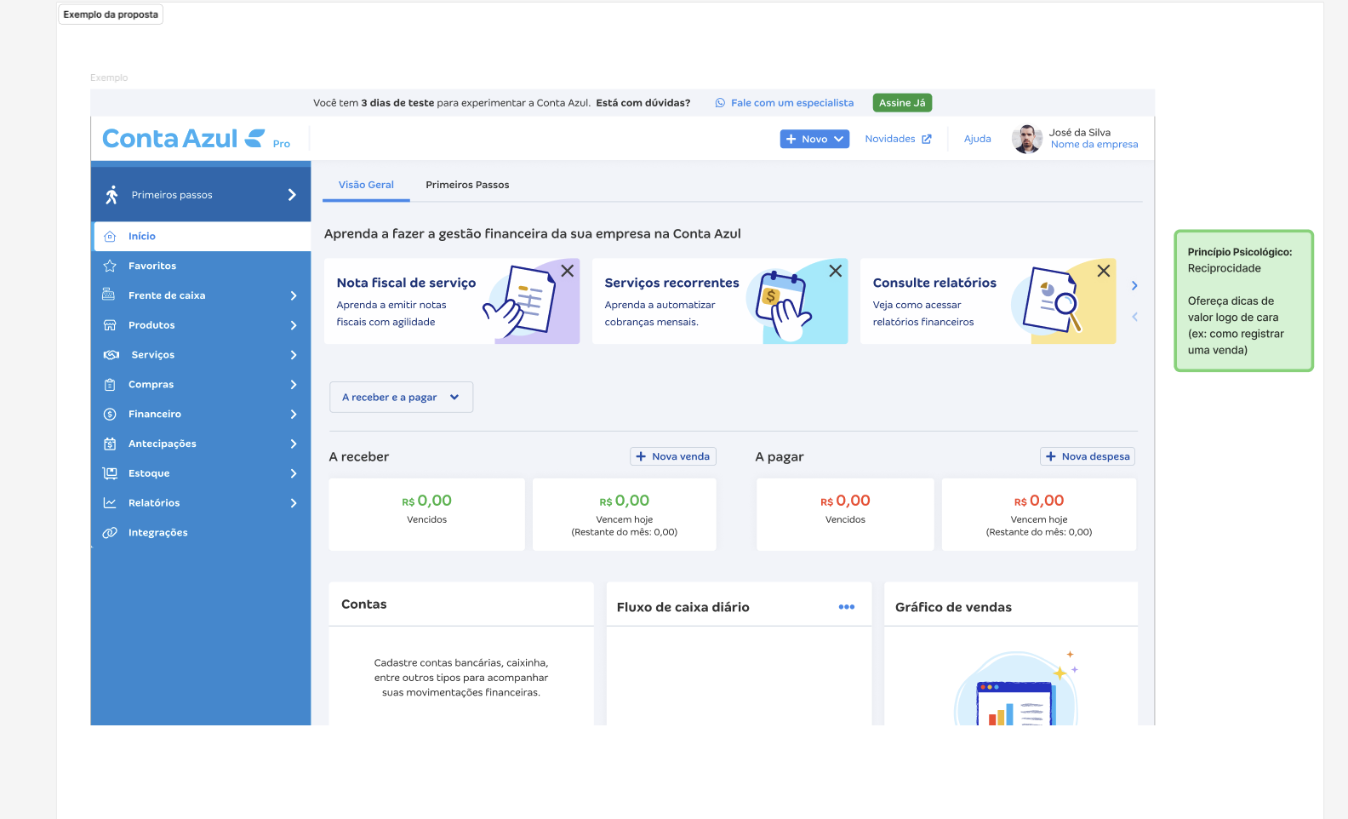The width and height of the screenshot is (1348, 819).
Task: Close the Nota fiscal de serviço card
Action: click(x=568, y=271)
